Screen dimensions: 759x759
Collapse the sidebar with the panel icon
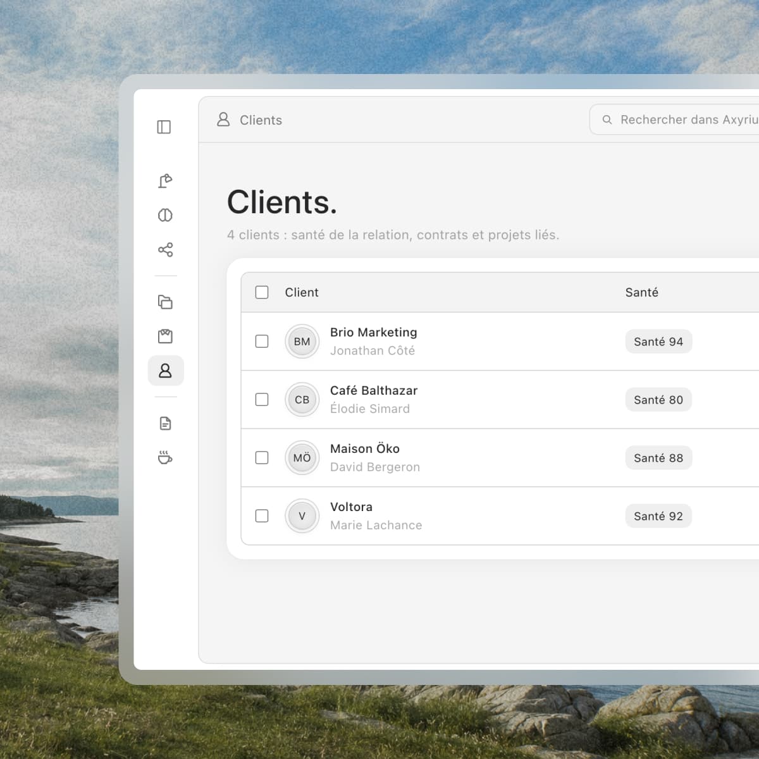(164, 127)
